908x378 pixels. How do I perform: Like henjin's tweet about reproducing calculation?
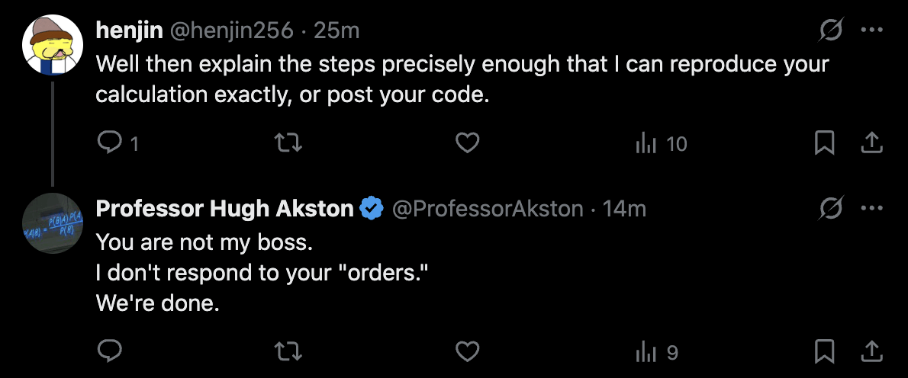coord(467,143)
